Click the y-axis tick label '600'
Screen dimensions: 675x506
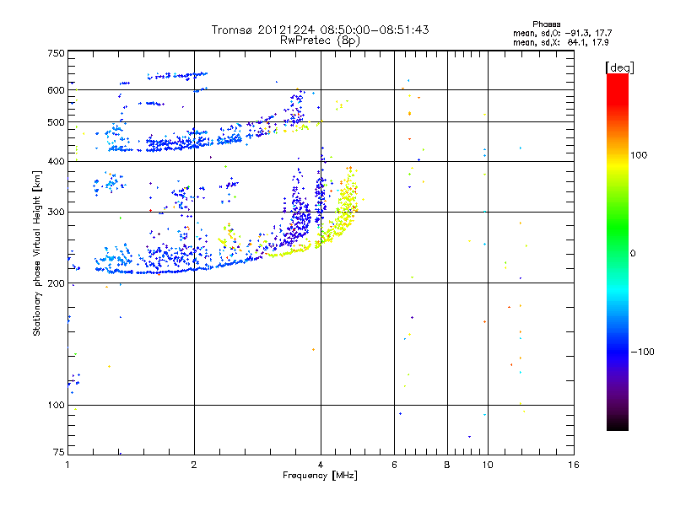tap(57, 90)
